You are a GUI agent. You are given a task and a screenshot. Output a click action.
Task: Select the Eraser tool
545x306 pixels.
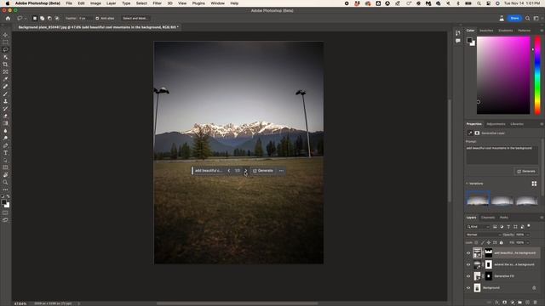[5, 116]
